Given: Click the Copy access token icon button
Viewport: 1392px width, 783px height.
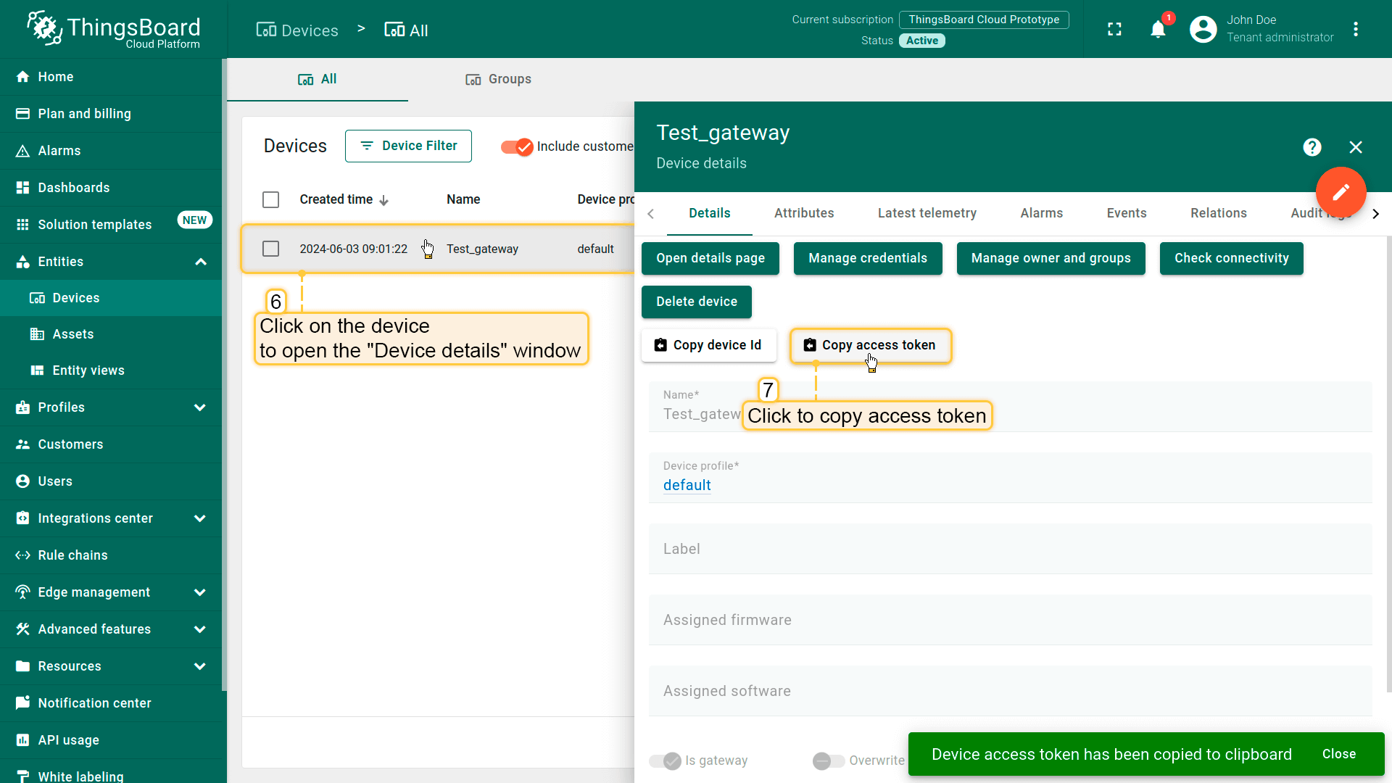Looking at the screenshot, I should point(810,344).
